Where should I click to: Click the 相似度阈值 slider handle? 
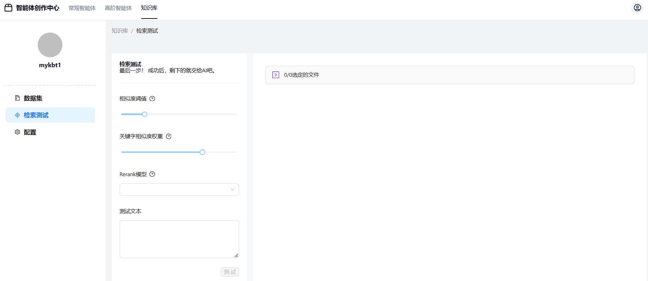point(145,114)
